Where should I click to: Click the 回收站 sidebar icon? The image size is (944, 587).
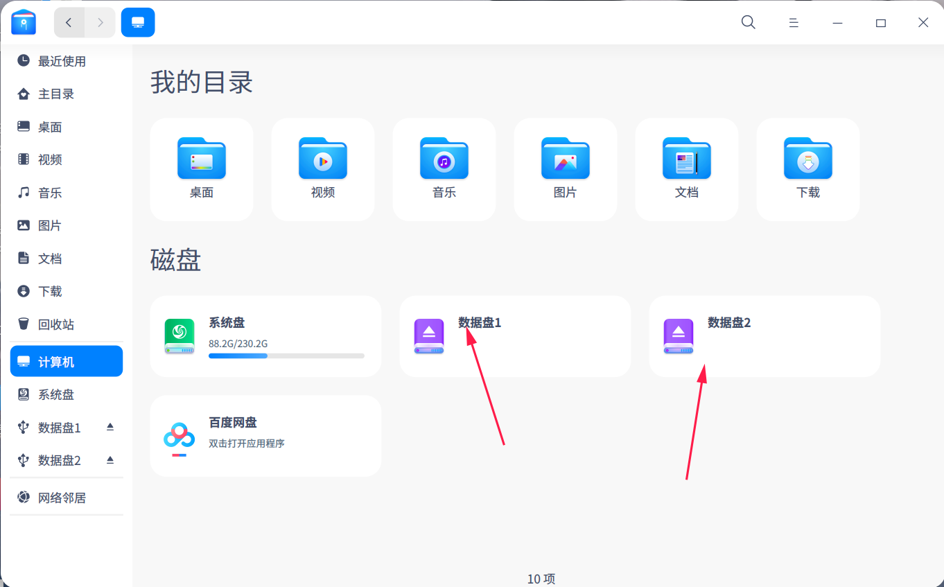pos(24,324)
